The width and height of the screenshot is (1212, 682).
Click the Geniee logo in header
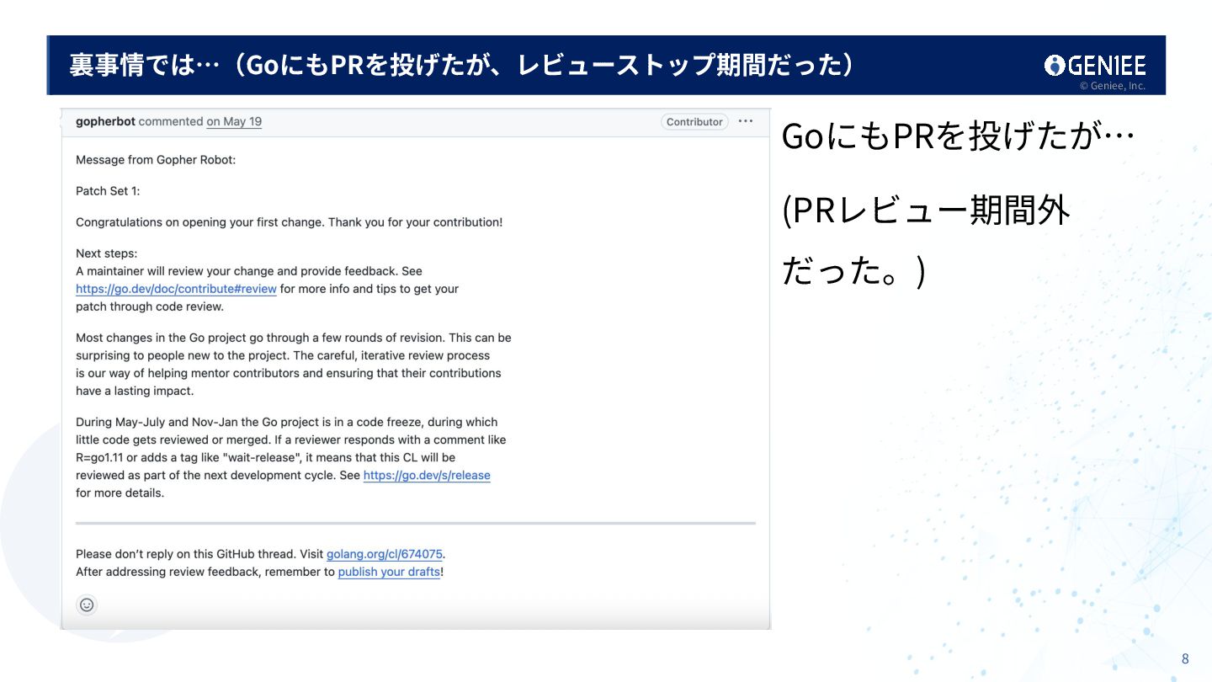(x=1095, y=65)
